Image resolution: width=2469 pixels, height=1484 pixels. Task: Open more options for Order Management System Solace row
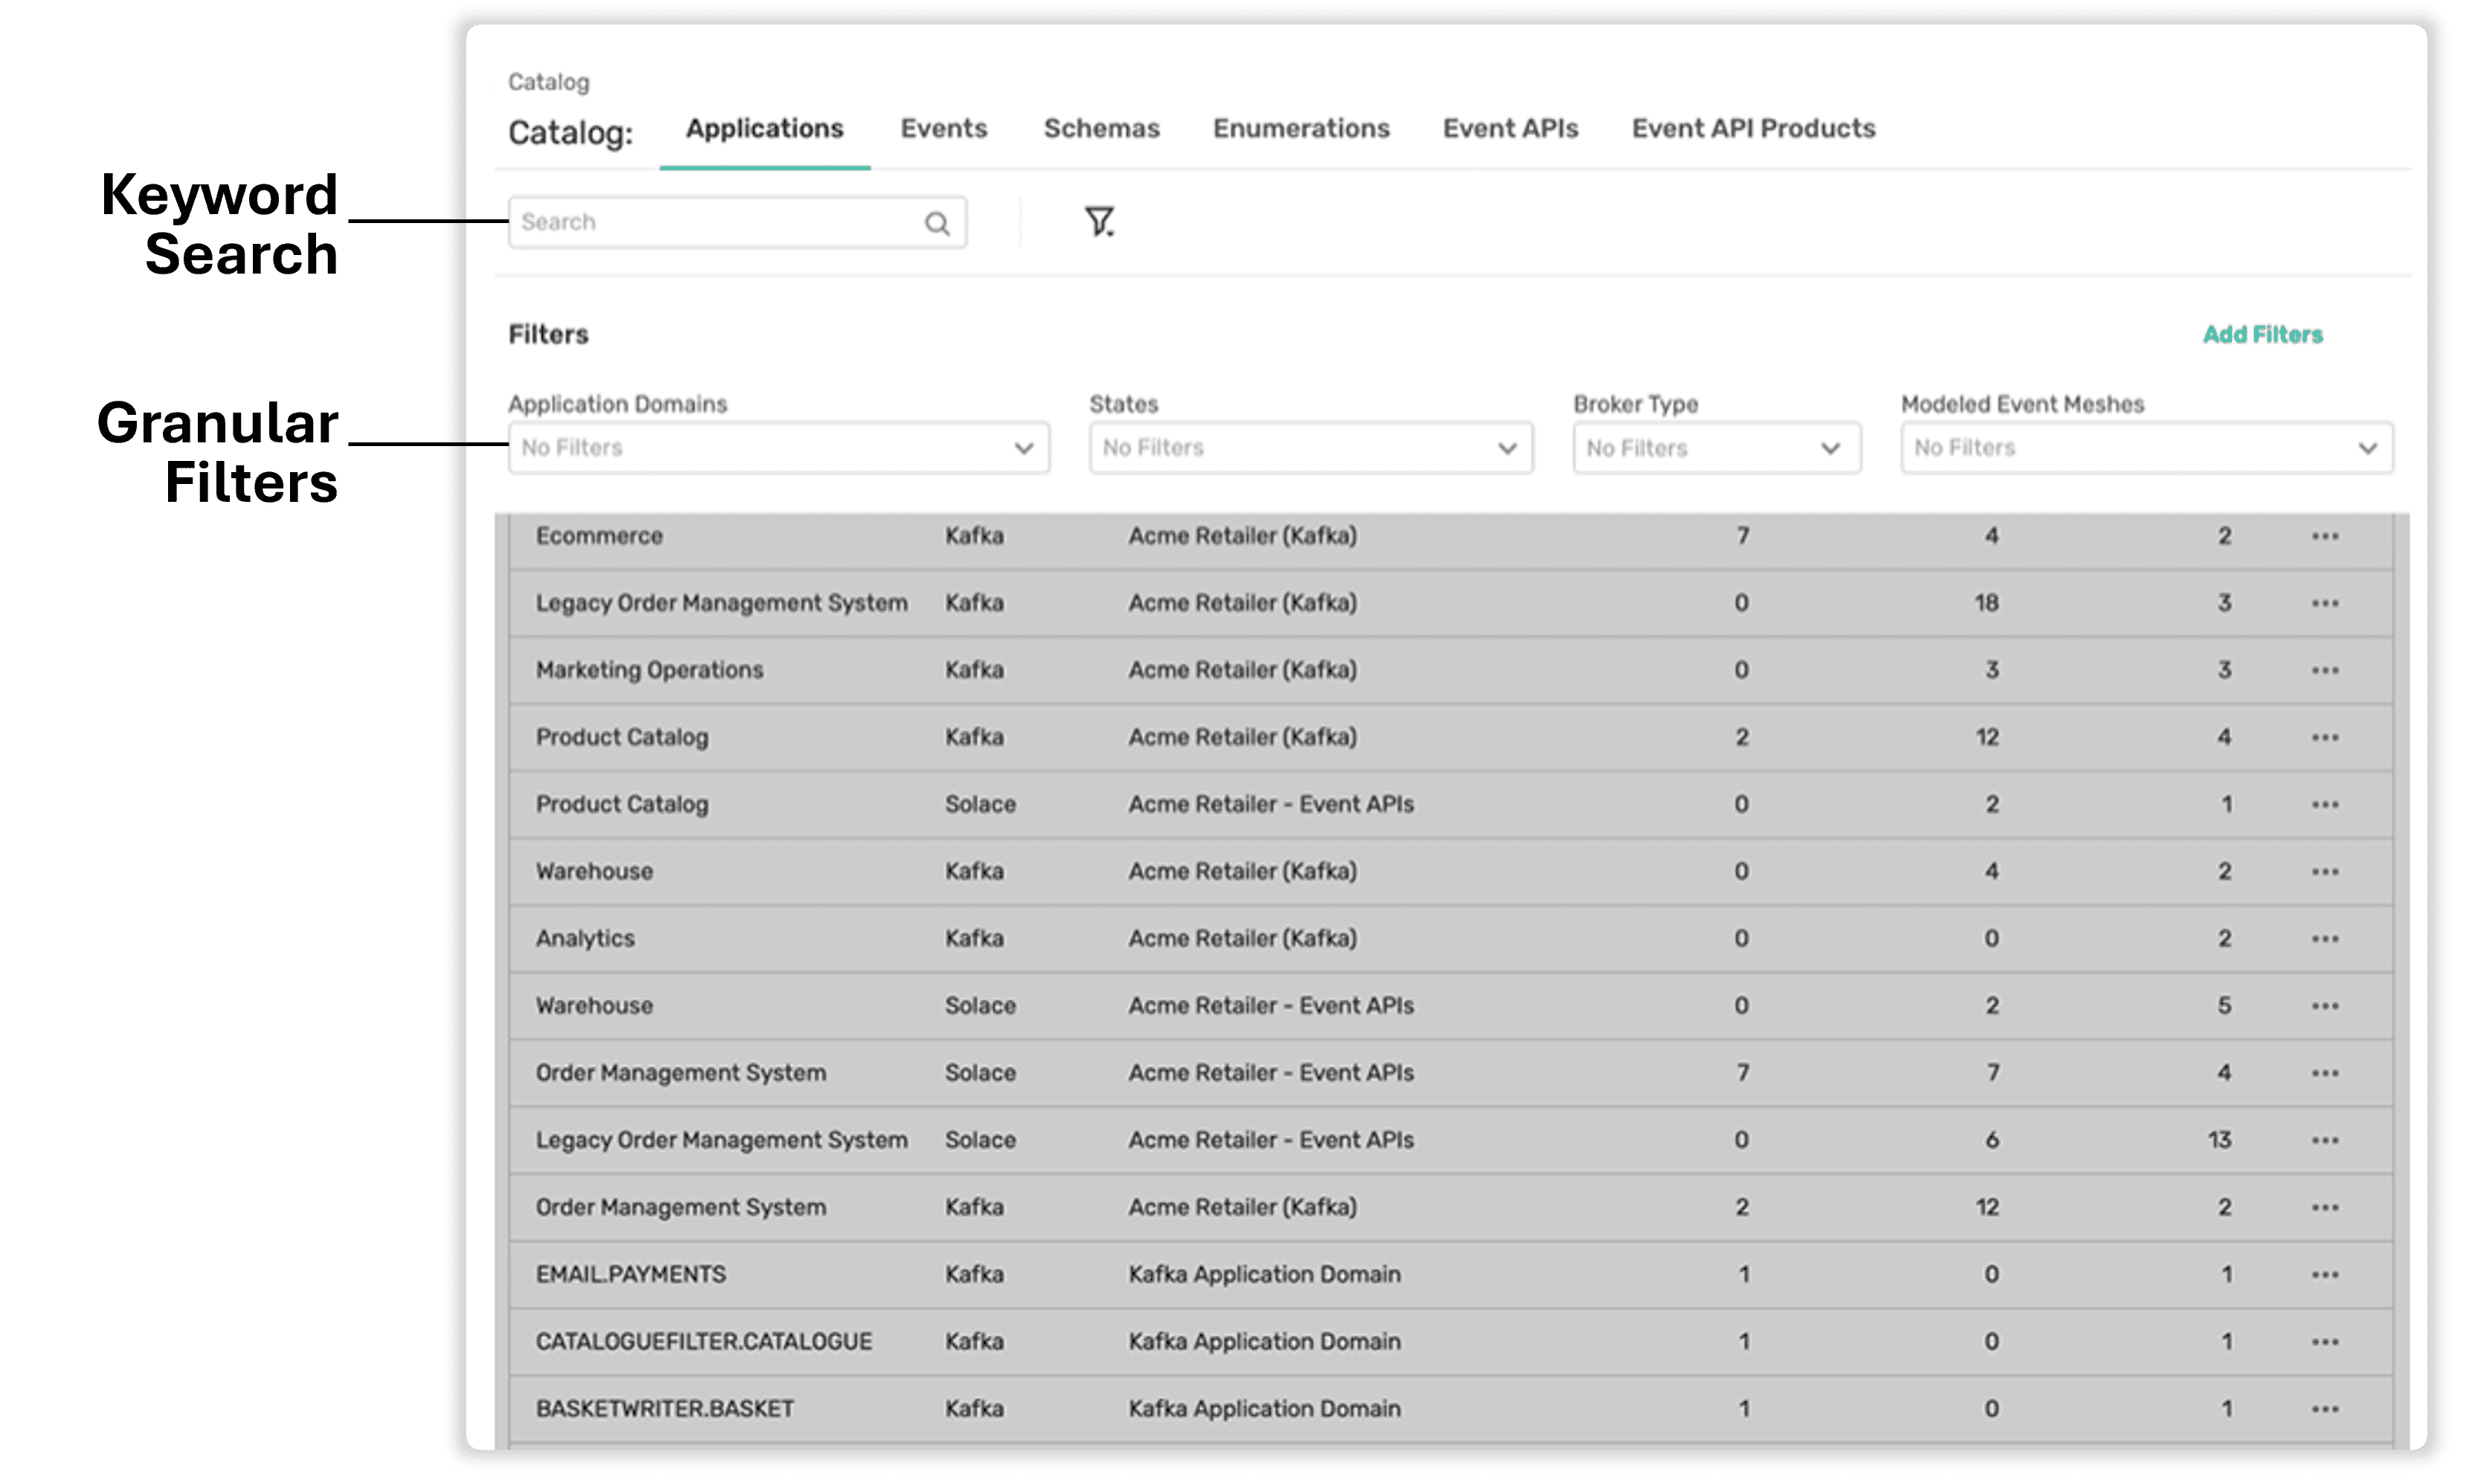[2324, 1074]
